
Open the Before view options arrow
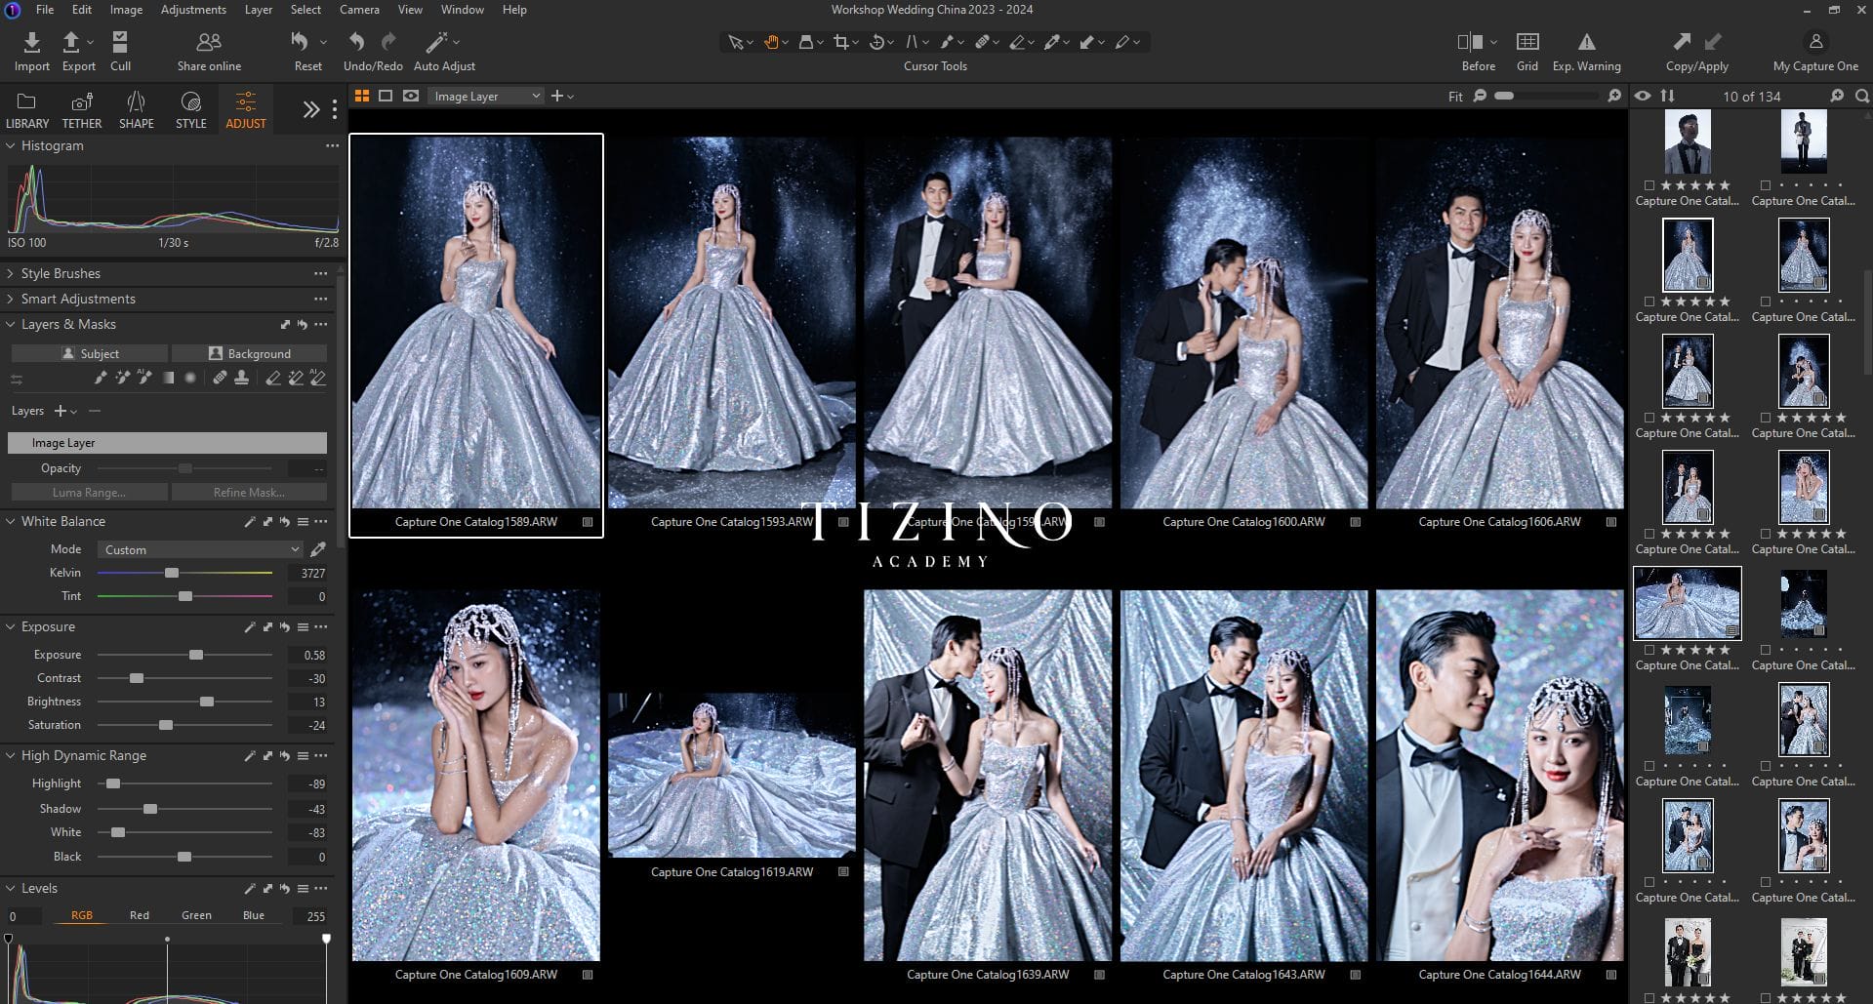(x=1493, y=42)
